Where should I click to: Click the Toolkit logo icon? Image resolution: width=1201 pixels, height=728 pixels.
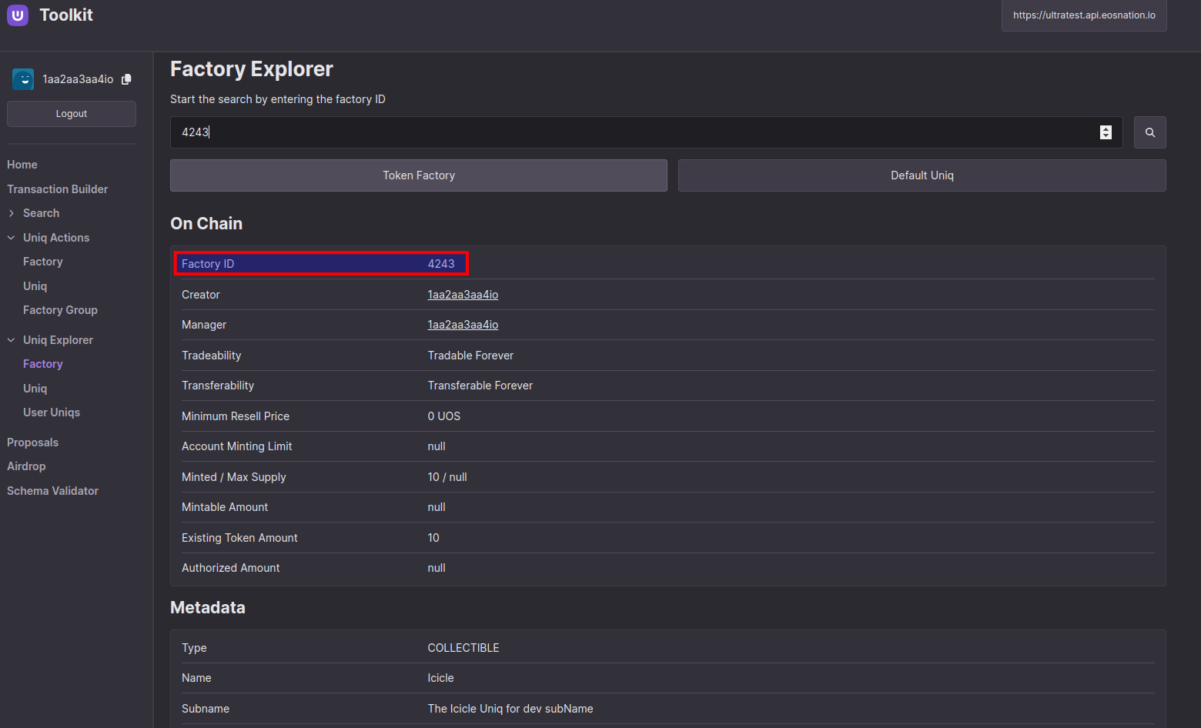click(18, 15)
